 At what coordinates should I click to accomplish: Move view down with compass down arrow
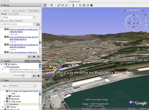coord(133,27)
